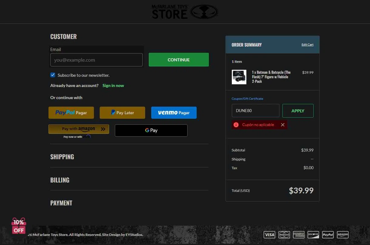Click the red error info icon
Image resolution: width=370 pixels, height=245 pixels.
point(236,125)
